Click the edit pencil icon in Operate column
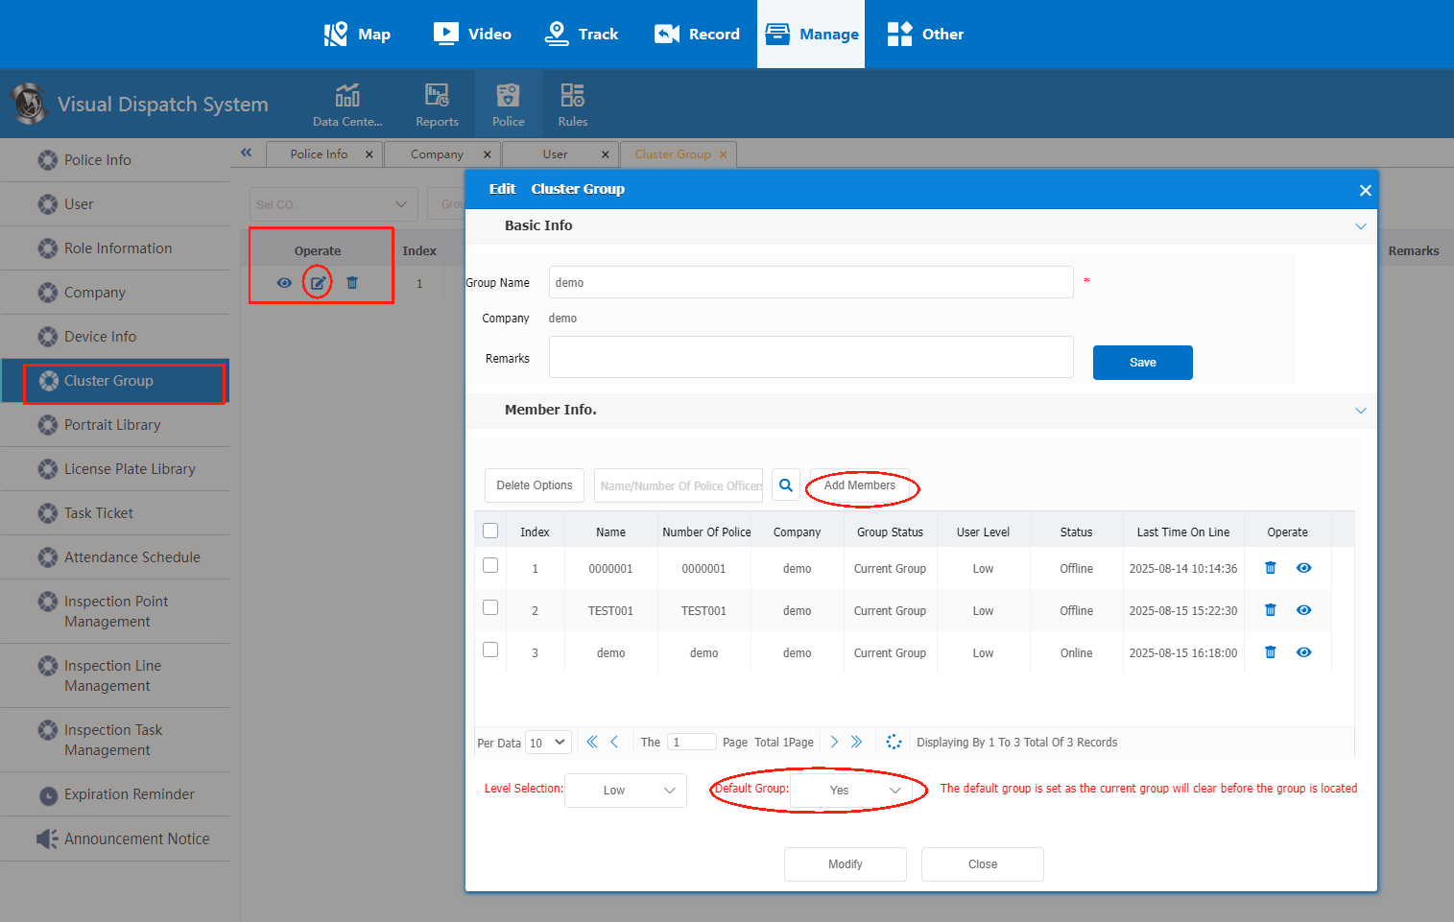This screenshot has height=922, width=1454. coord(318,283)
